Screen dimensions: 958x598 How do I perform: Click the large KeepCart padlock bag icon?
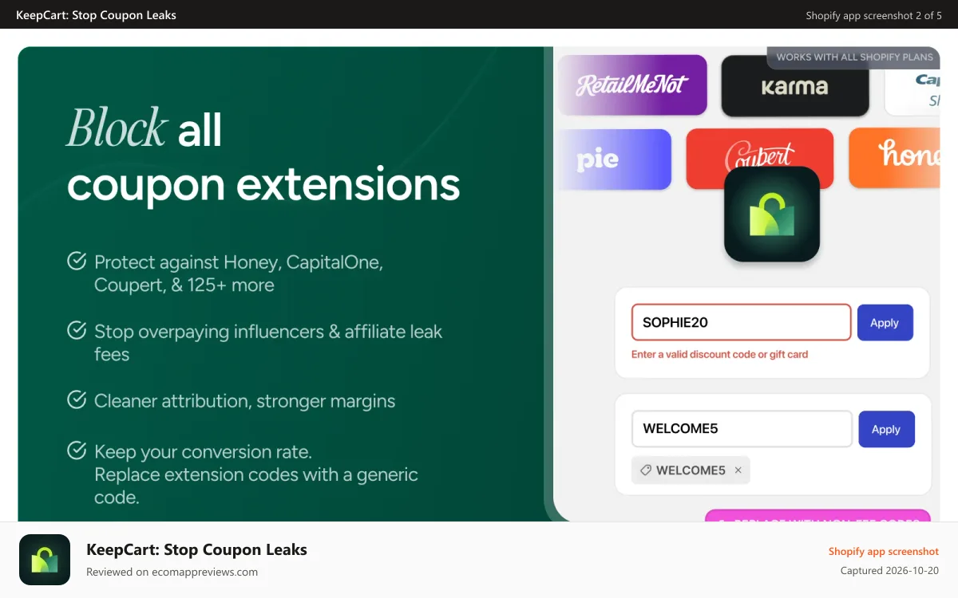click(772, 214)
